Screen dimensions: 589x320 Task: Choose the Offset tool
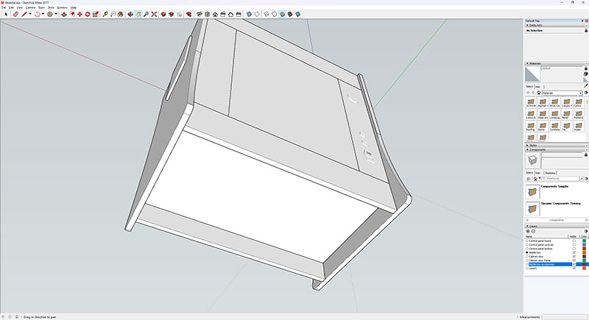point(71,14)
